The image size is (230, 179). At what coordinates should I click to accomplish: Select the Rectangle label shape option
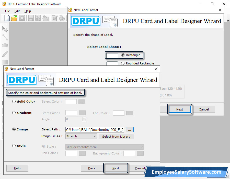123,55
